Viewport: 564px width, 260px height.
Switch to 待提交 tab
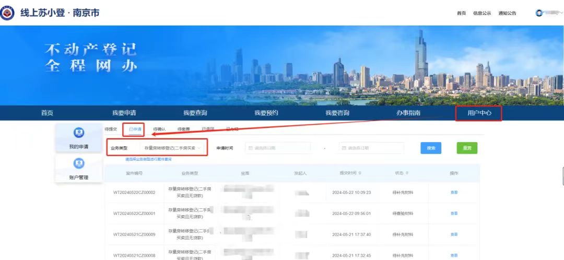click(x=111, y=129)
